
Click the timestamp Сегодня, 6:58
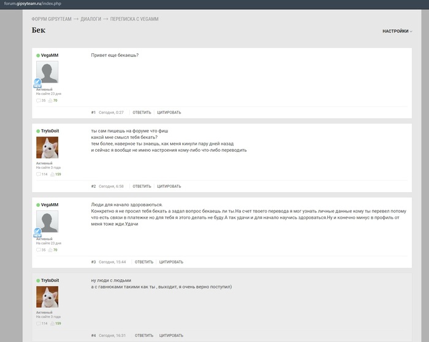[111, 187]
